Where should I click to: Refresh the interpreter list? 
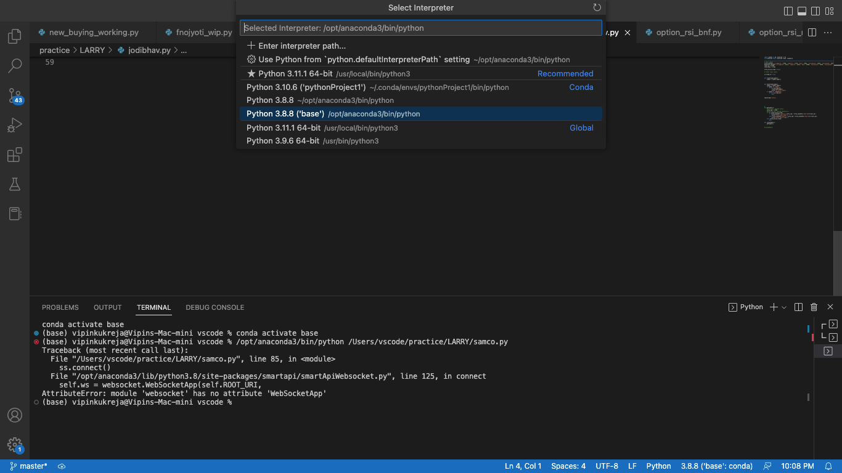(597, 8)
